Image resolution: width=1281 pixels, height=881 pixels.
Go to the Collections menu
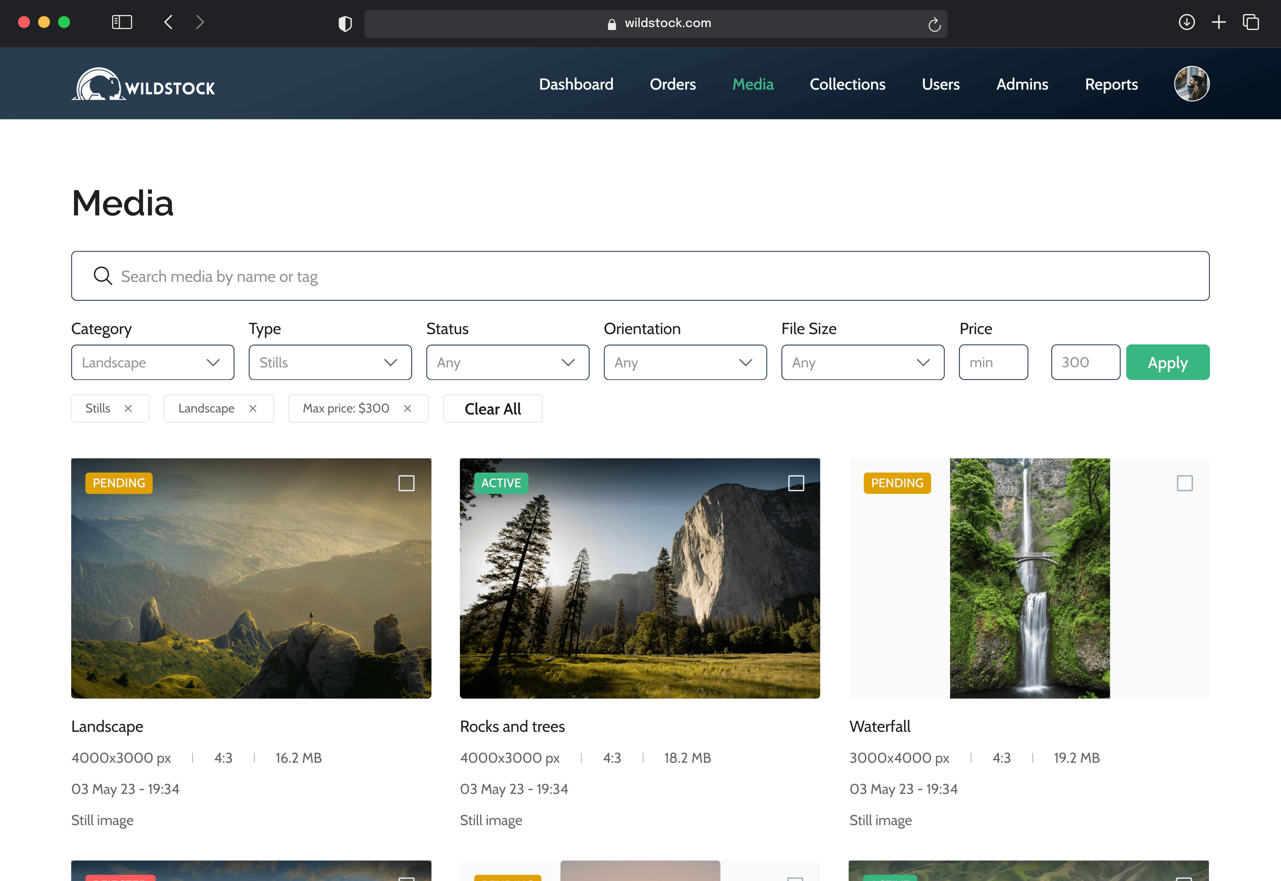(847, 84)
